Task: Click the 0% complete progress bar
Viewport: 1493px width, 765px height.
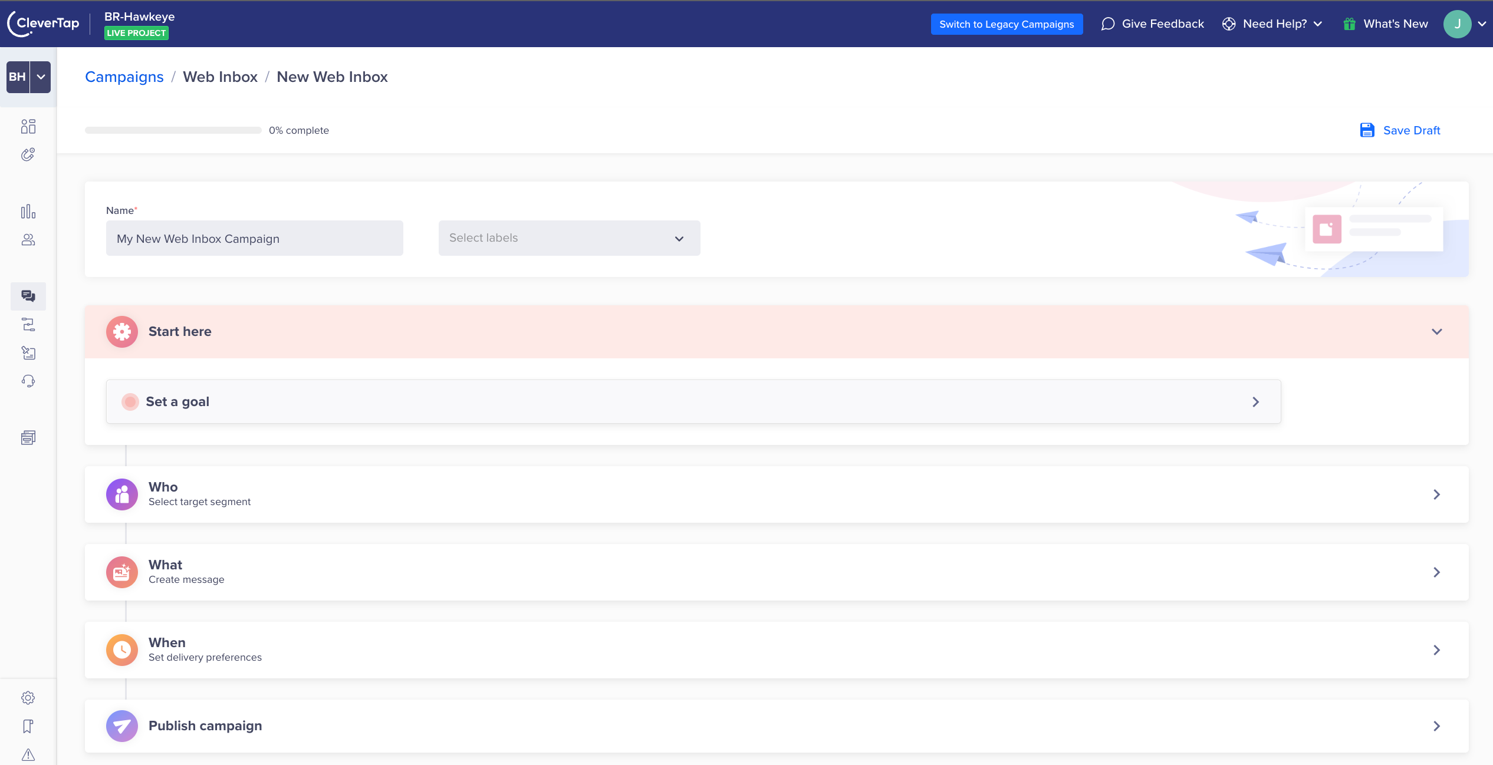Action: coord(173,130)
